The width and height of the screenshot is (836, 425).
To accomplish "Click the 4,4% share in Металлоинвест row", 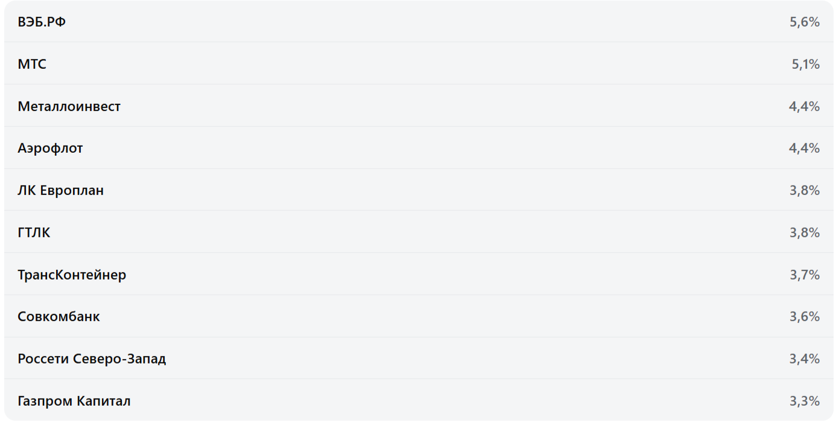I will point(804,107).
